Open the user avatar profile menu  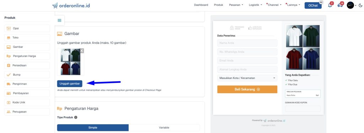[350, 5]
